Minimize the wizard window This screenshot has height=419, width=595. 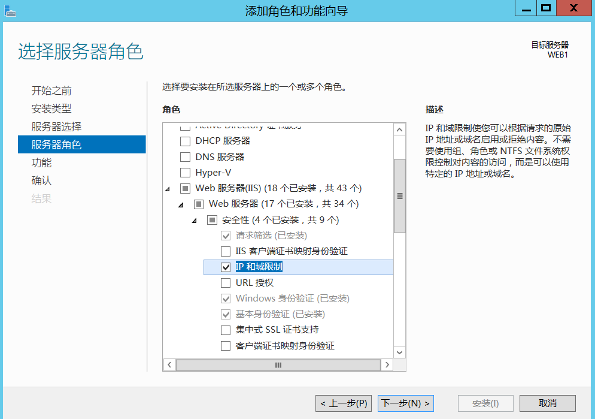(x=526, y=8)
